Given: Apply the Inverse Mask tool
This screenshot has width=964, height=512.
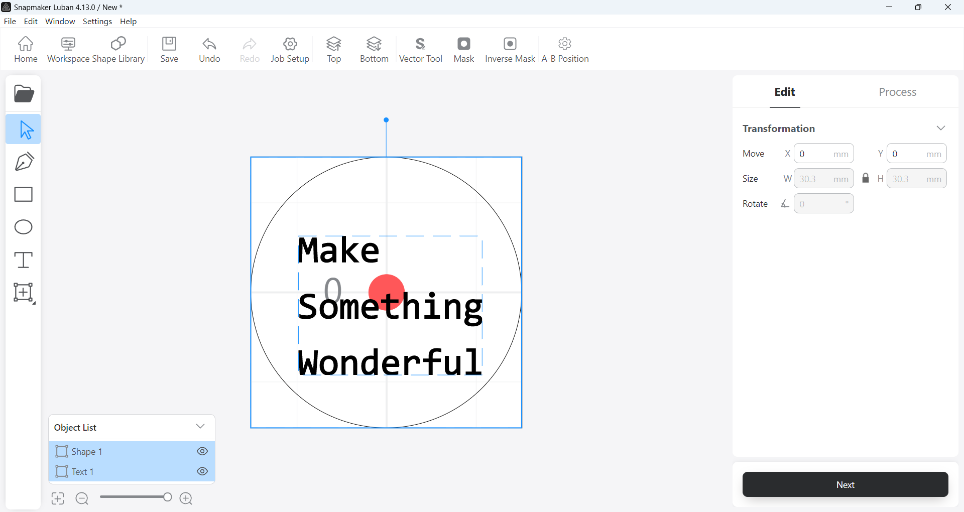Looking at the screenshot, I should coord(510,50).
